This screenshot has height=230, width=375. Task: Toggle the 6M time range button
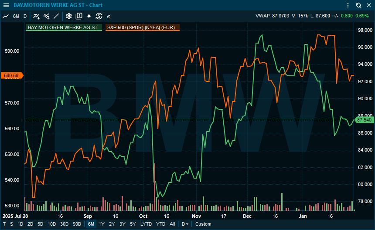91,224
